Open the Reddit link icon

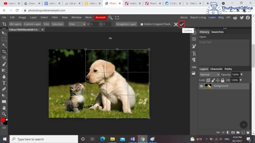coord(235,17)
